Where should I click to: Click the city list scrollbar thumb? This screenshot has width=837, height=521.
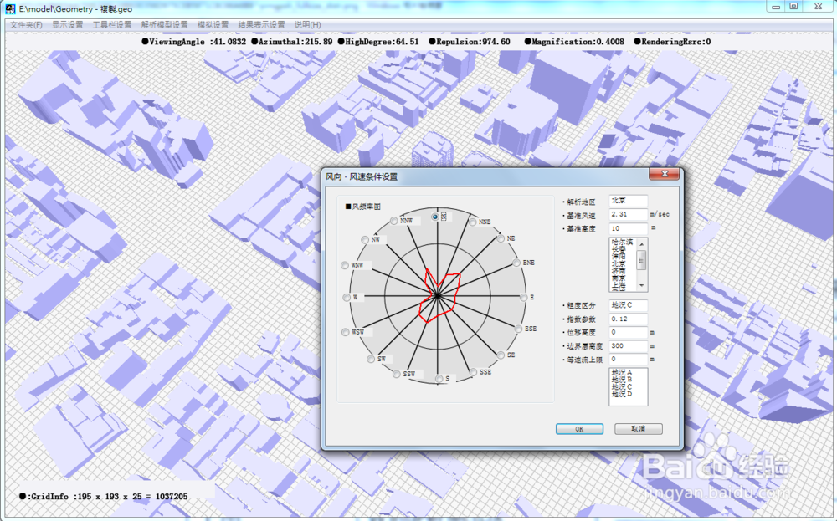642,259
